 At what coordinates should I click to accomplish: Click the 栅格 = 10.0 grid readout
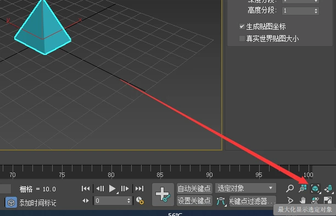(x=38, y=189)
